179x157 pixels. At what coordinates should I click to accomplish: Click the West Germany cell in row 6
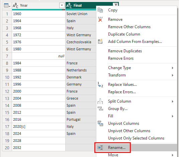tap(81, 49)
